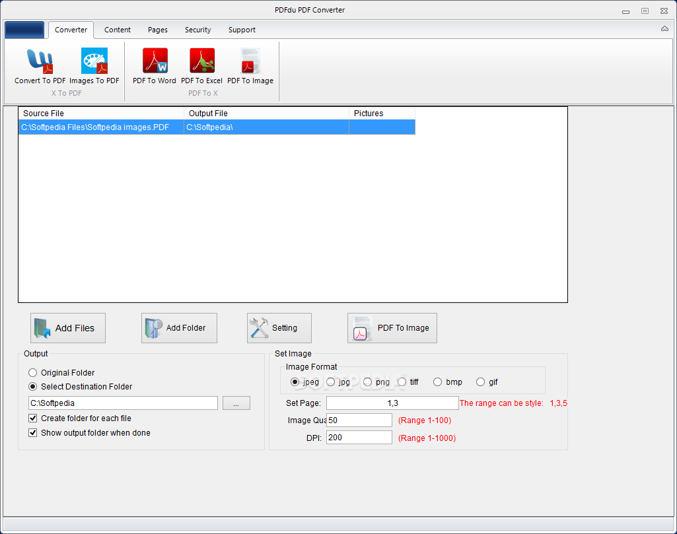Screen dimensions: 677x534
Task: Collapse the ribbon with the top-right arrow
Action: [x=664, y=29]
